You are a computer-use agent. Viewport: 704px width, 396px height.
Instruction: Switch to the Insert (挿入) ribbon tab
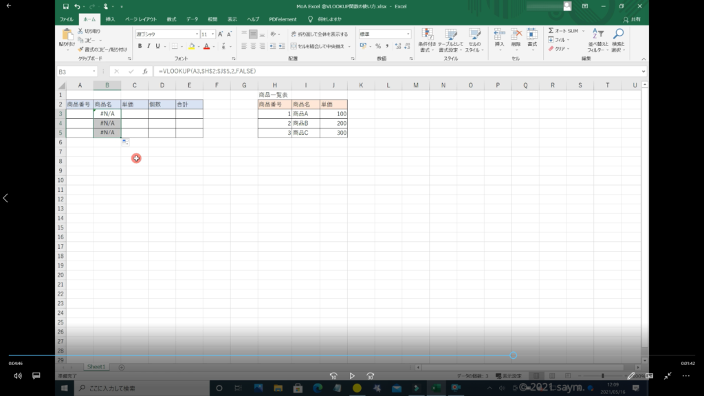coord(110,19)
